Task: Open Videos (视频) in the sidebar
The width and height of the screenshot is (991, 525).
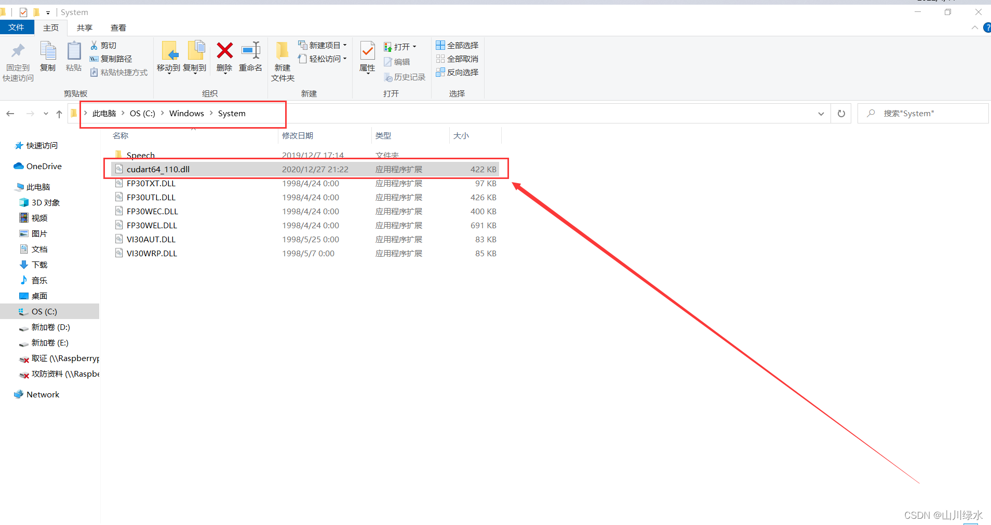Action: point(33,218)
